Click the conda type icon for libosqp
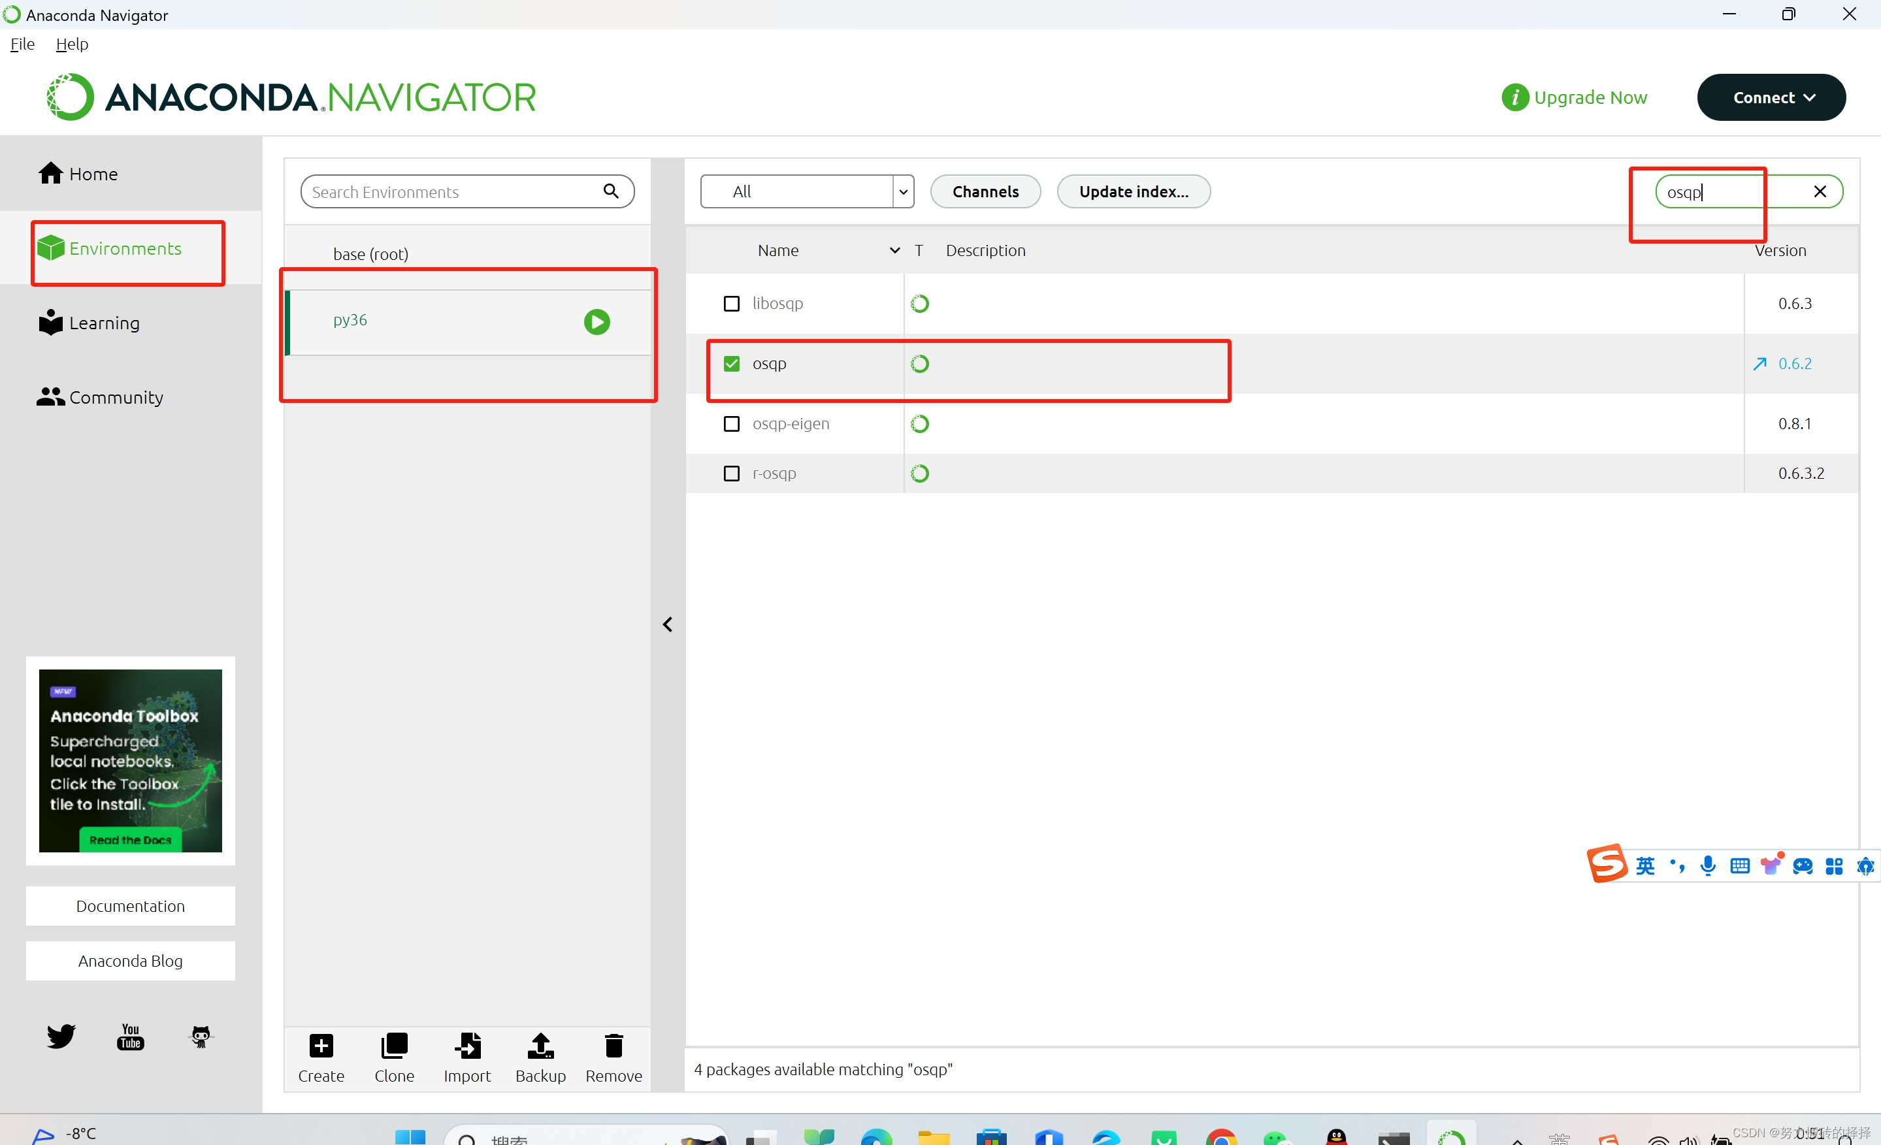1881x1145 pixels. tap(920, 304)
